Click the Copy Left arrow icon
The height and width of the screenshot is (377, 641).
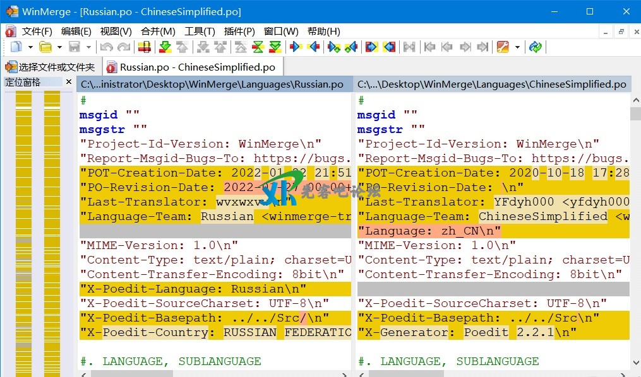(x=313, y=47)
